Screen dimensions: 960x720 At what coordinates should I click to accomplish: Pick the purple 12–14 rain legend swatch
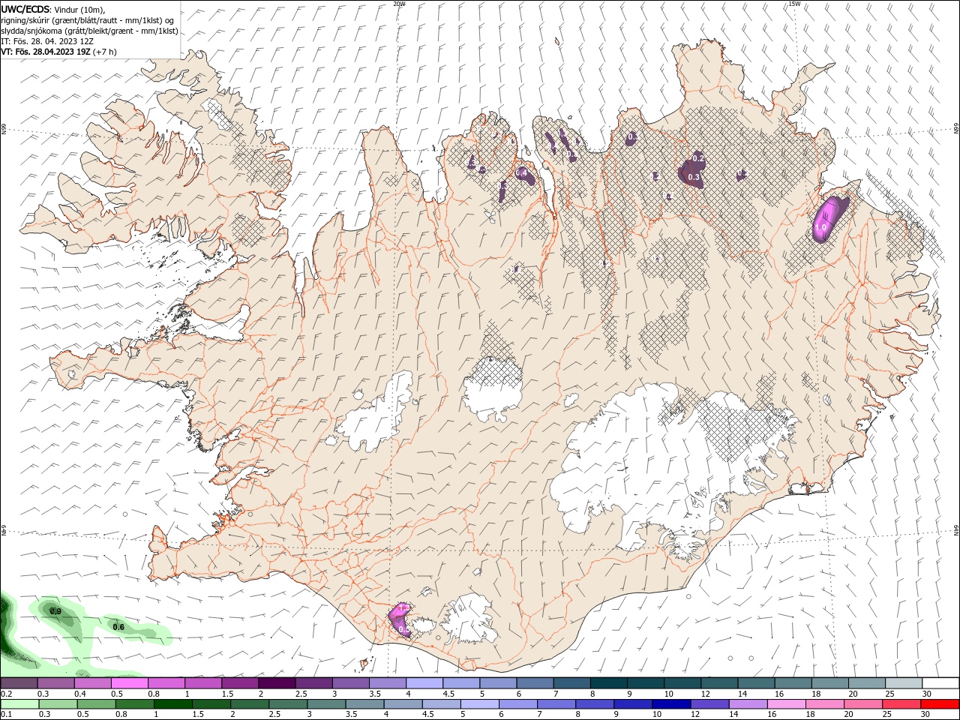click(x=709, y=704)
